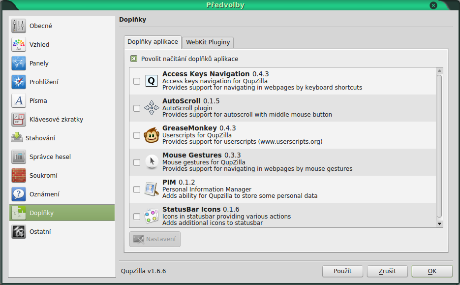Viewport: 460px width, 285px height.
Task: Click the Soukromí brick wall icon
Action: tap(19, 176)
